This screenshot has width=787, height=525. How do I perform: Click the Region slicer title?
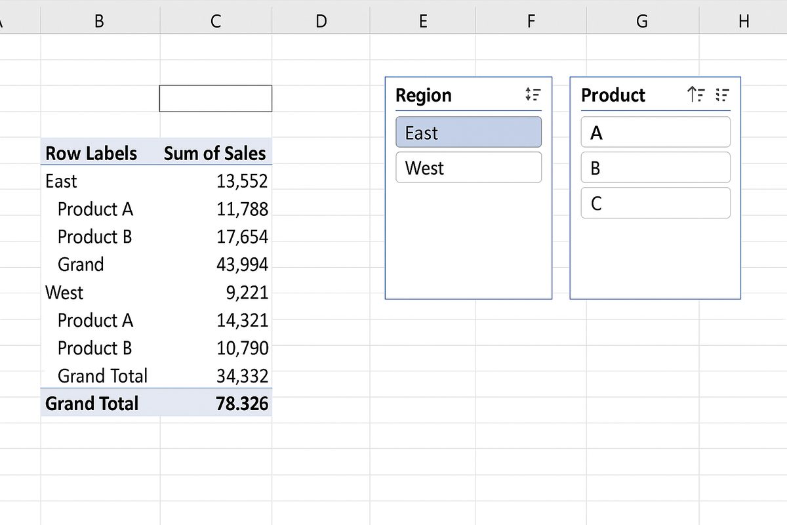pyautogui.click(x=424, y=96)
